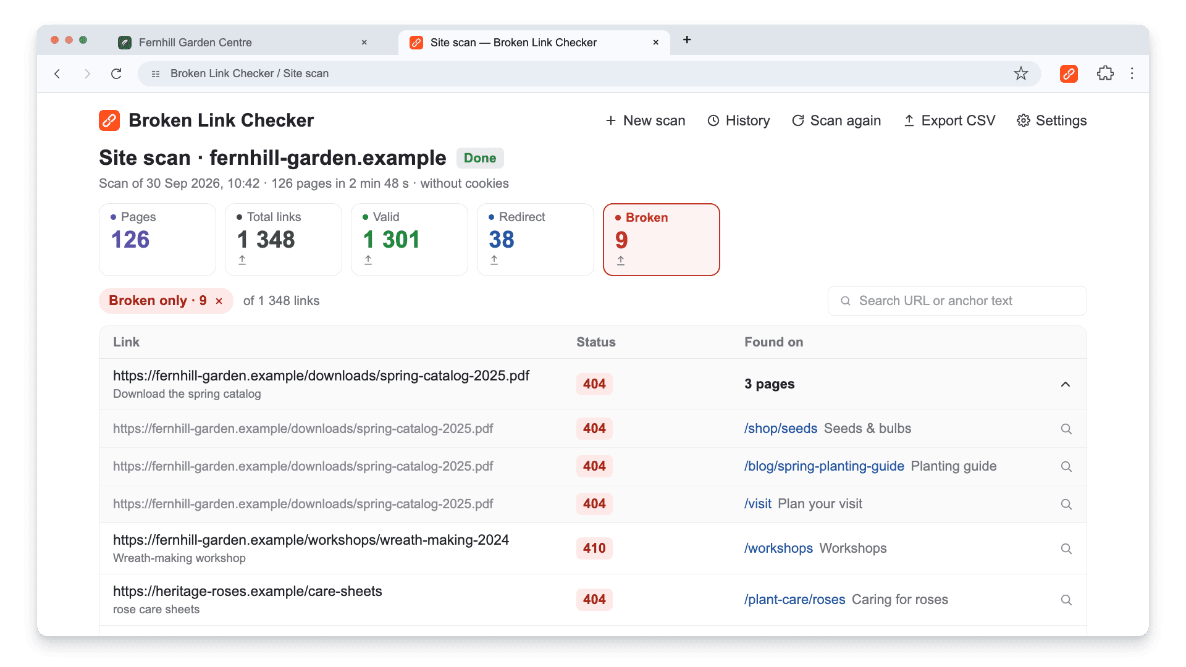Click Export CSV

(949, 120)
